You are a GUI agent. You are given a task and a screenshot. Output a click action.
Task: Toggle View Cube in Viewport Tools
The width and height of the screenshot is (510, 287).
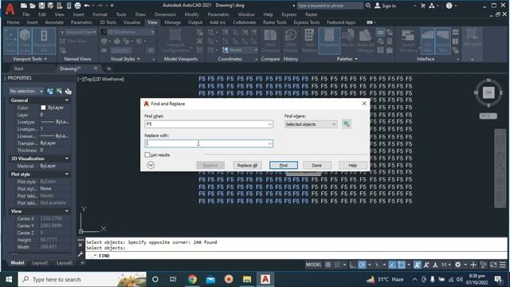(x=25, y=41)
